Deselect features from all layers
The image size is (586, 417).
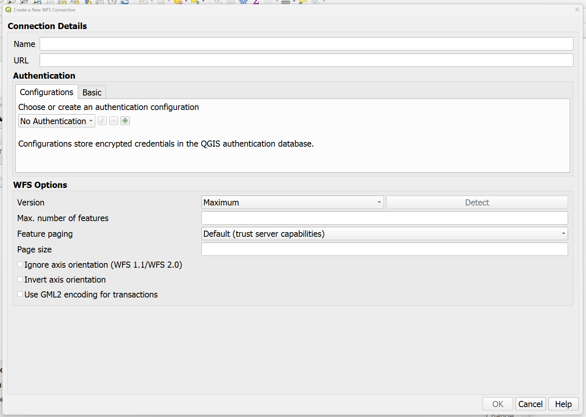(178, 2)
